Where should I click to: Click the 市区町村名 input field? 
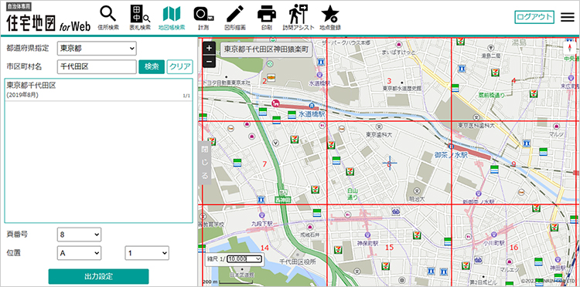coord(97,67)
